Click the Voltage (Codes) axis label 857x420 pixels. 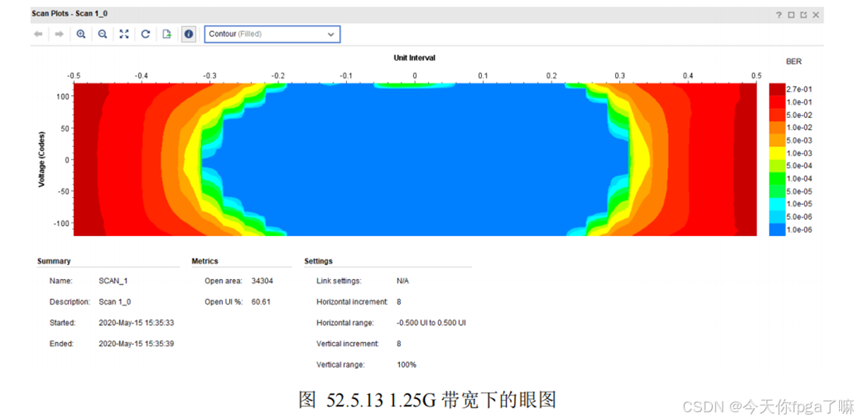pyautogui.click(x=41, y=160)
